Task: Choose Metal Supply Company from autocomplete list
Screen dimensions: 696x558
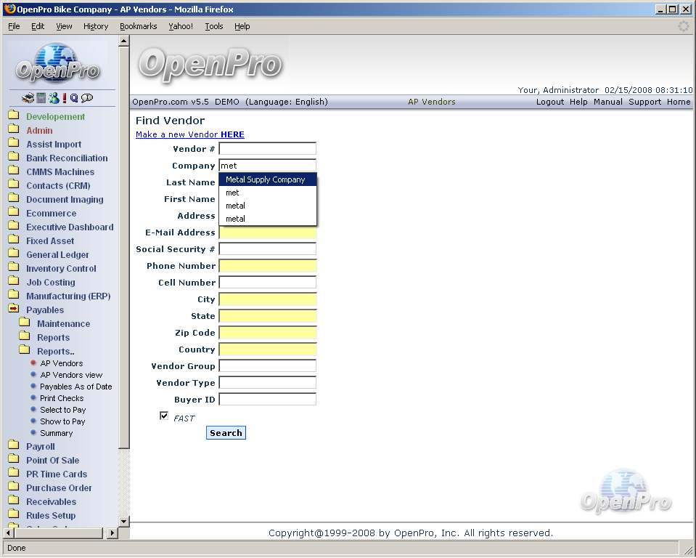Action: pos(266,179)
